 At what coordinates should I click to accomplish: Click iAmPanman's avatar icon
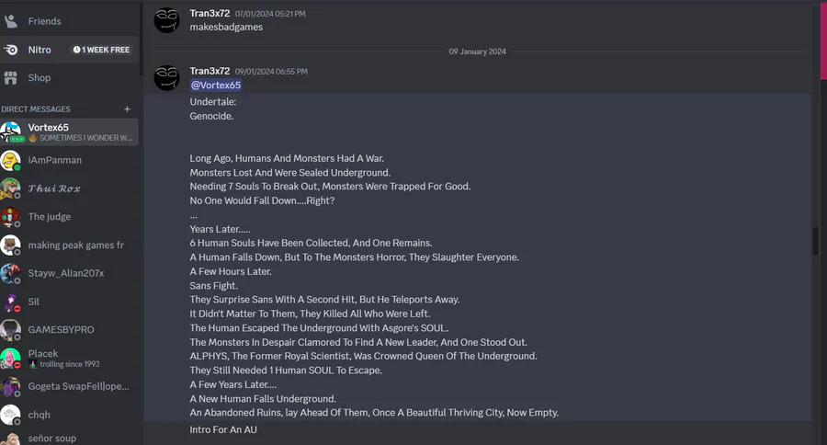click(x=11, y=161)
